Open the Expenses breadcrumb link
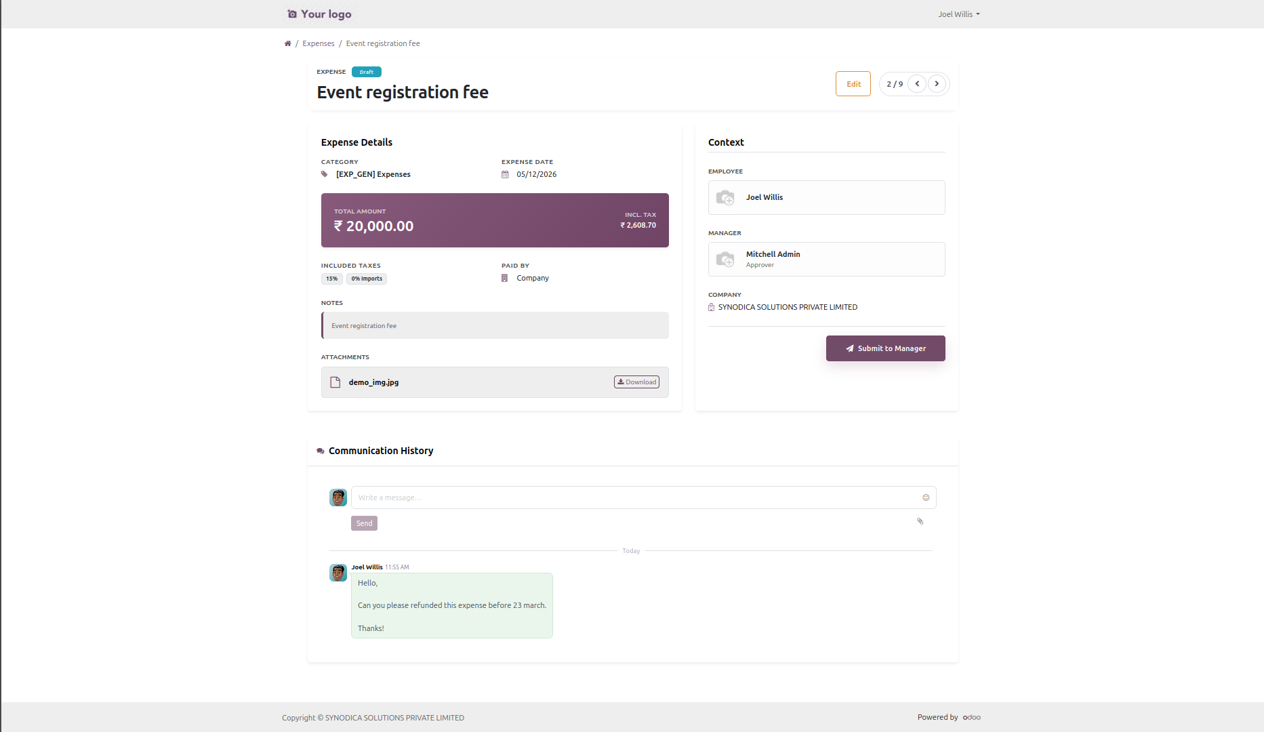Screen dimensions: 1264x732 click(x=319, y=43)
